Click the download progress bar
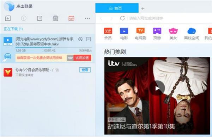212x137 pixels. coord(54,47)
